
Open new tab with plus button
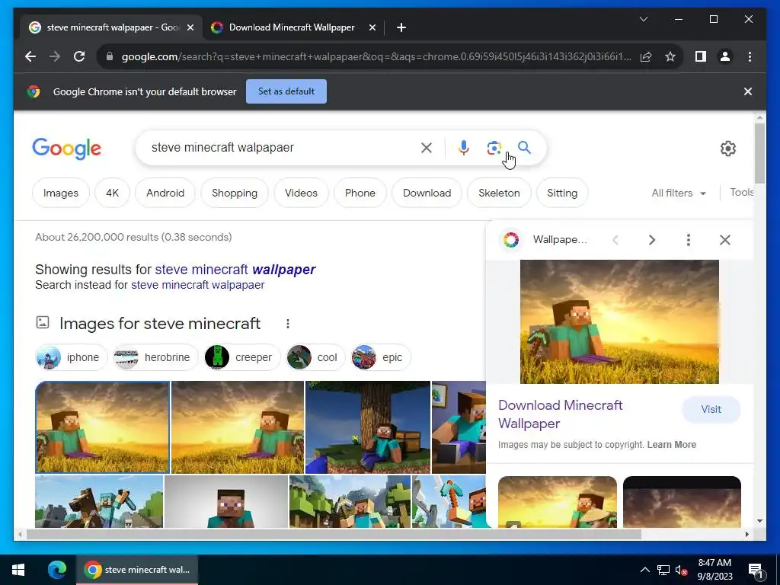pos(401,27)
